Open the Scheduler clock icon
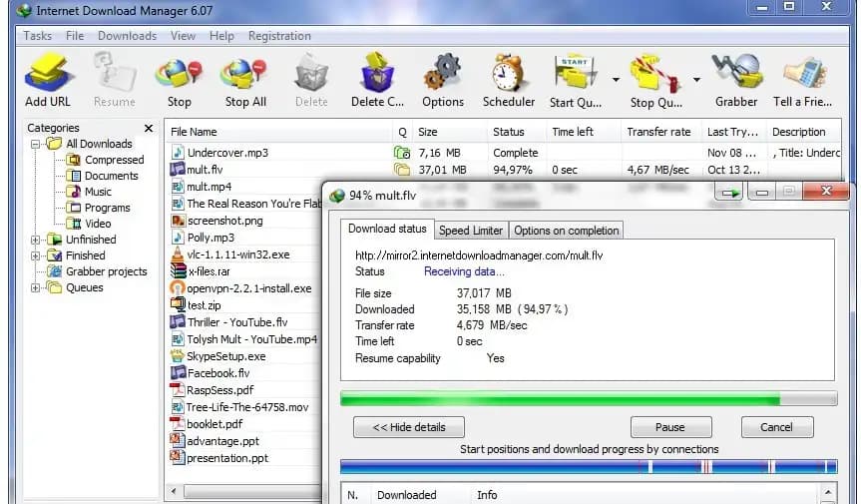This screenshot has width=861, height=504. [509, 76]
